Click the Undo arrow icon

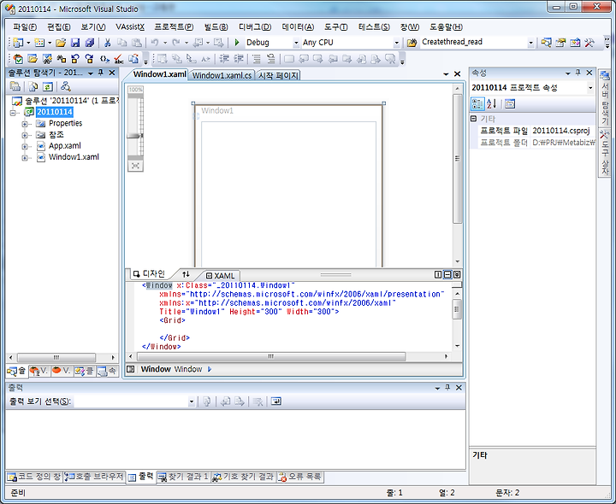tap(154, 43)
